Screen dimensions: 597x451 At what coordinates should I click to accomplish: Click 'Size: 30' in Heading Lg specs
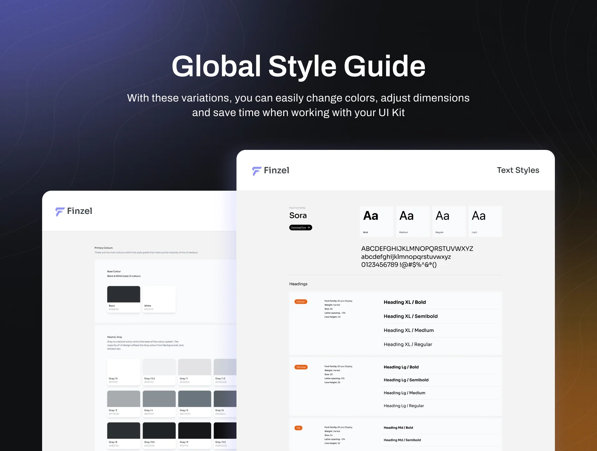[x=328, y=374]
